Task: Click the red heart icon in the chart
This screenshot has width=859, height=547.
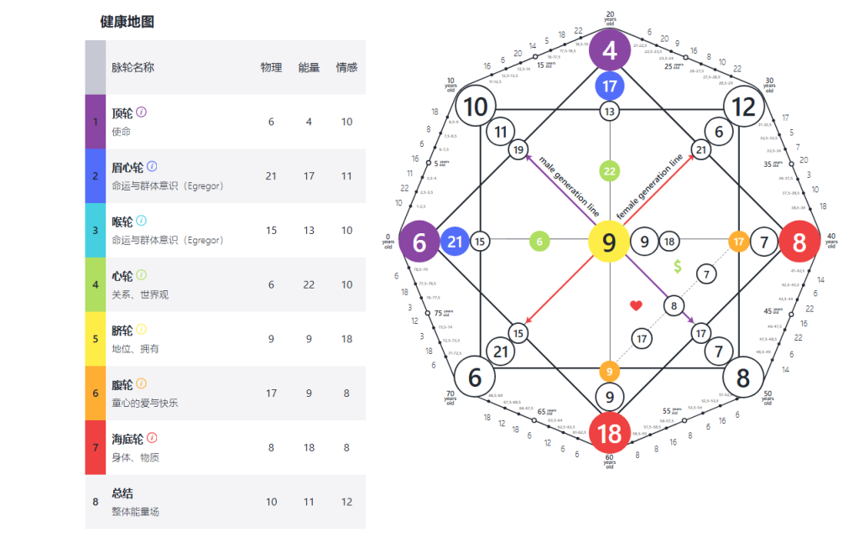Action: pos(636,305)
